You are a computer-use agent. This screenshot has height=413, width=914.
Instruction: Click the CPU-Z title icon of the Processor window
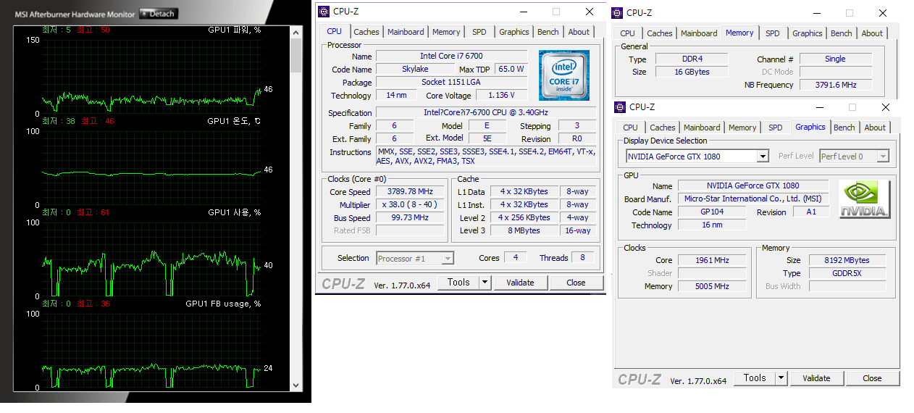click(x=324, y=12)
